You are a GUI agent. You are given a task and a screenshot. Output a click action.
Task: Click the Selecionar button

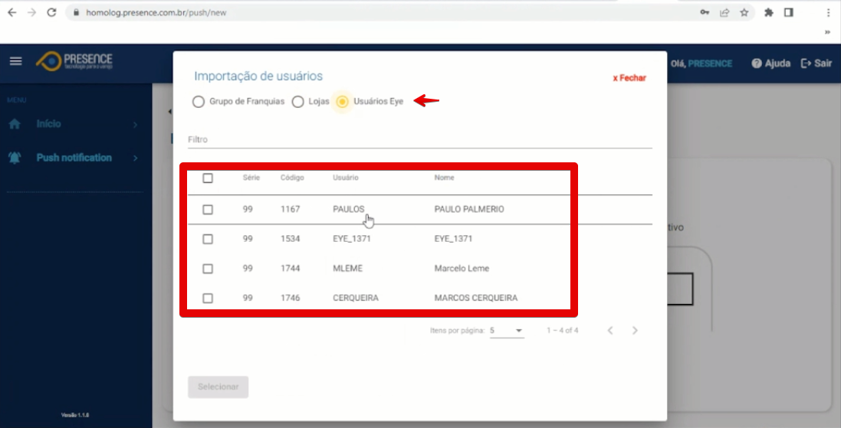pyautogui.click(x=218, y=387)
